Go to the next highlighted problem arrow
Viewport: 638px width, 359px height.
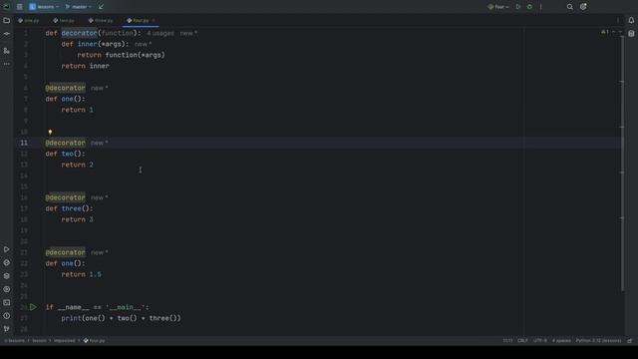(x=620, y=32)
